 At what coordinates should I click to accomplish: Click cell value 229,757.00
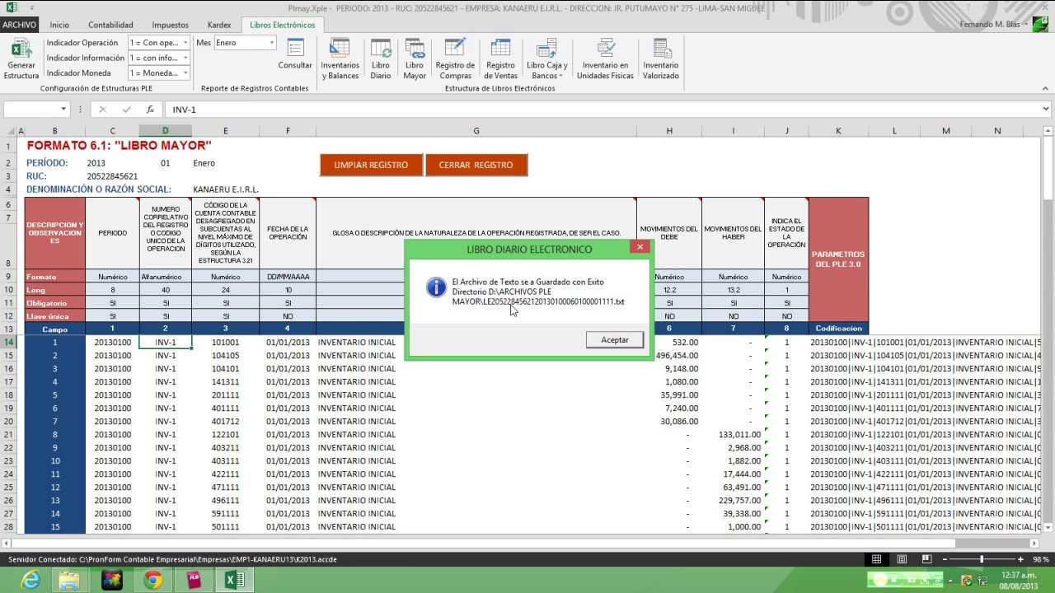[x=733, y=500]
